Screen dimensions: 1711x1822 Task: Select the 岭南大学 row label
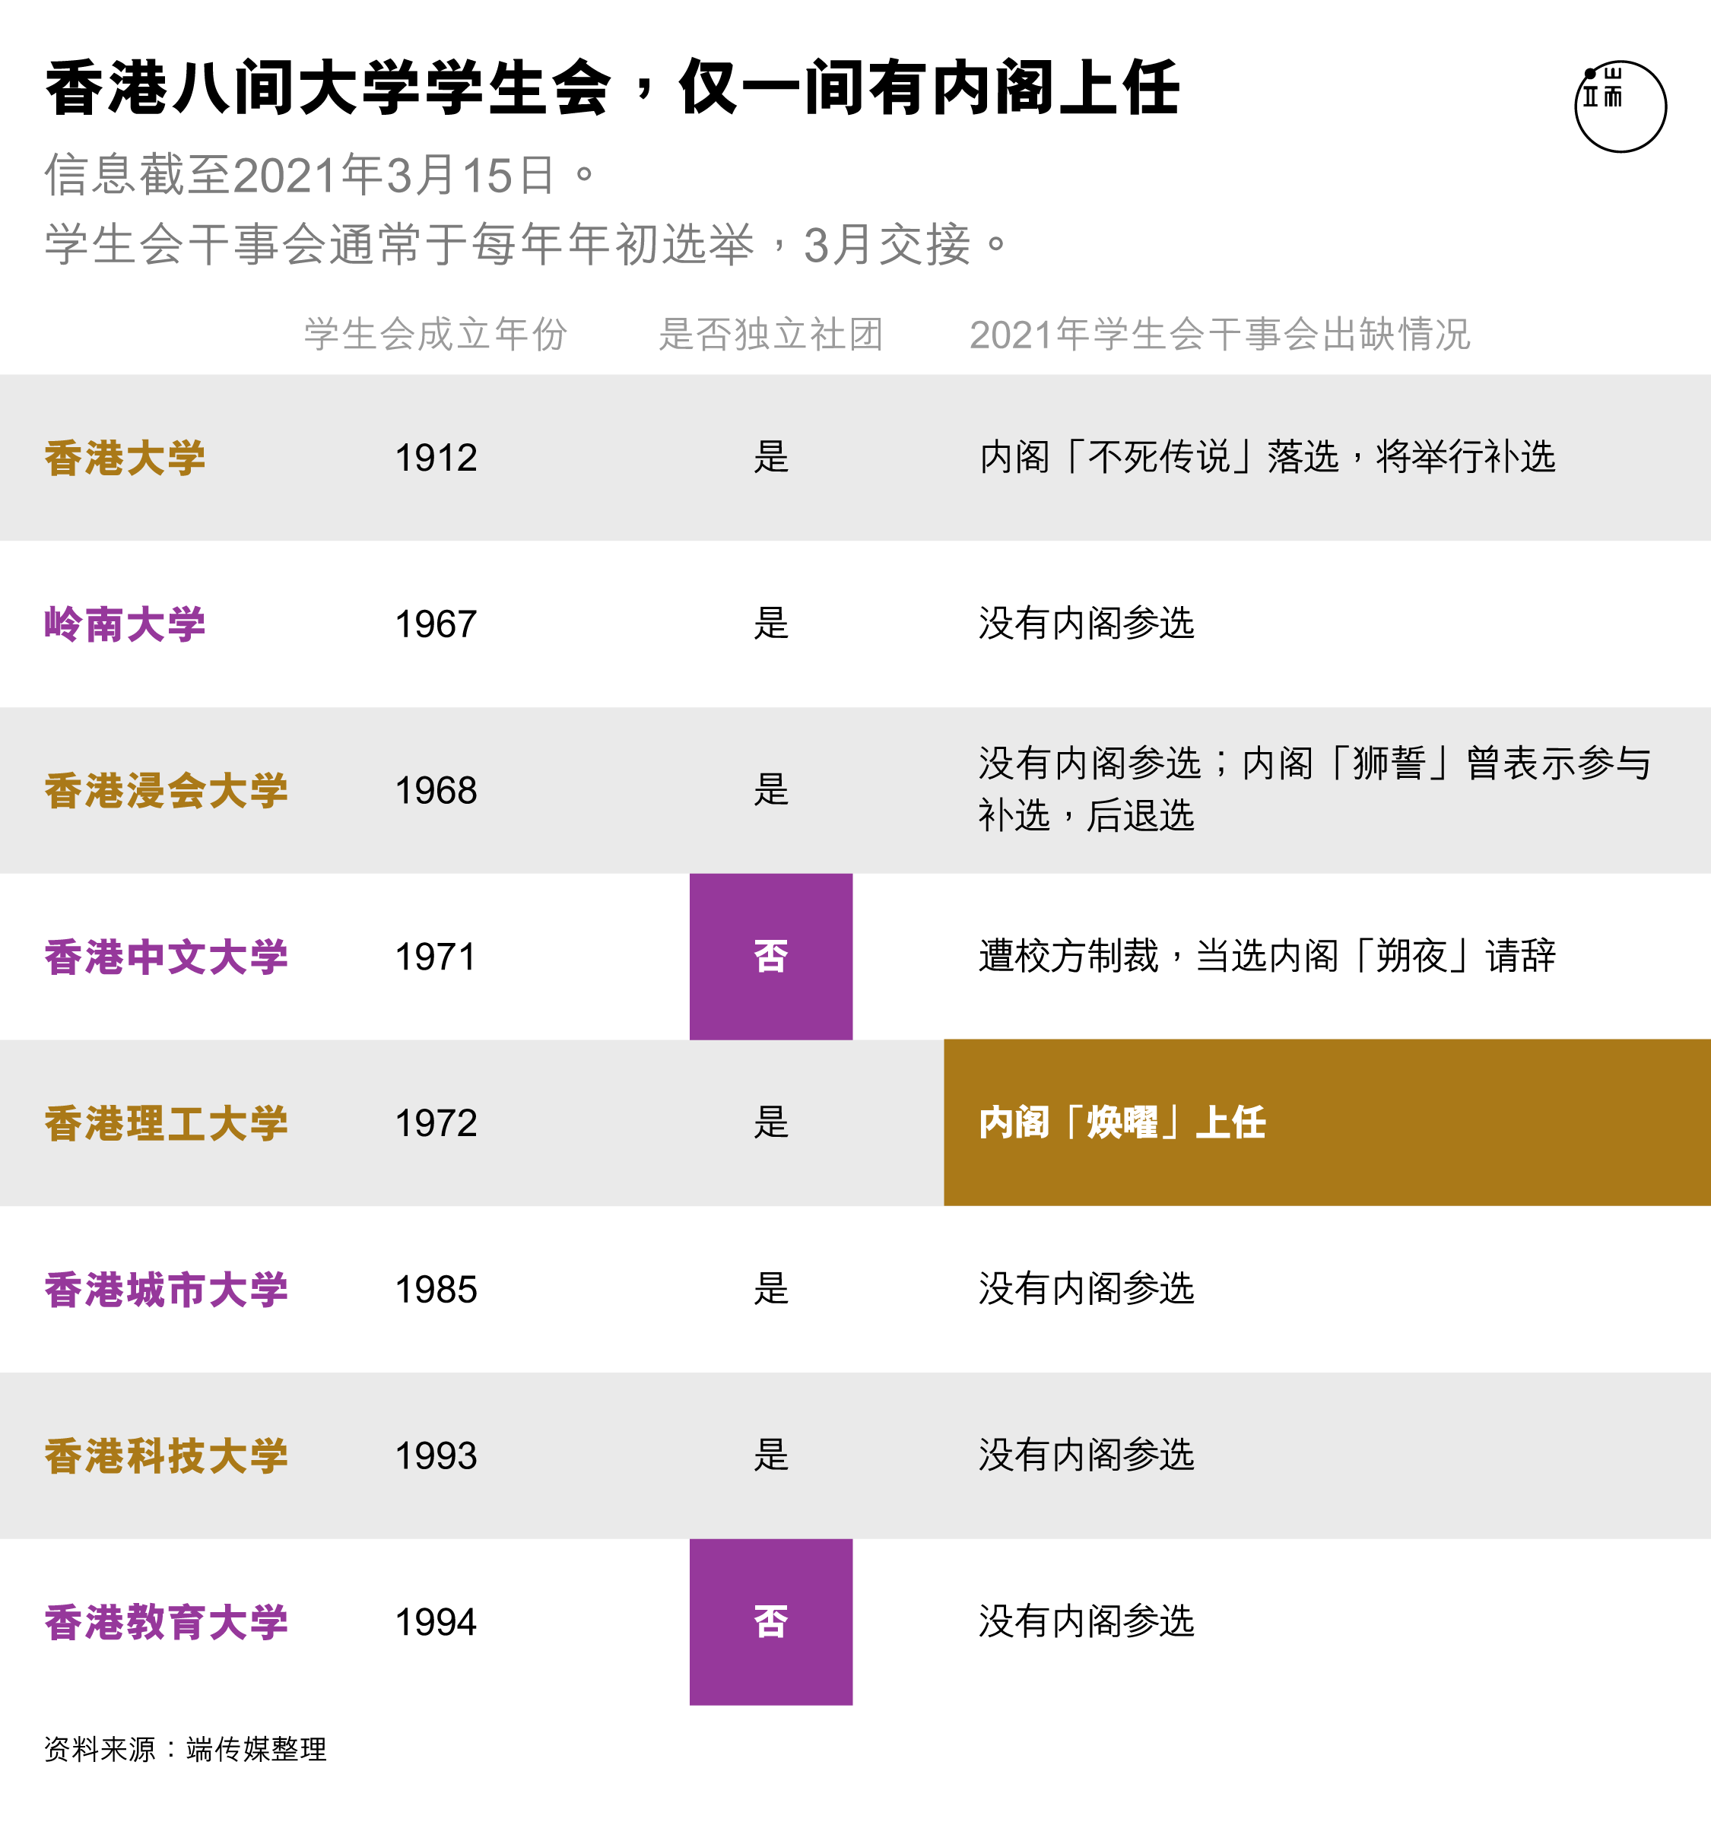point(125,624)
